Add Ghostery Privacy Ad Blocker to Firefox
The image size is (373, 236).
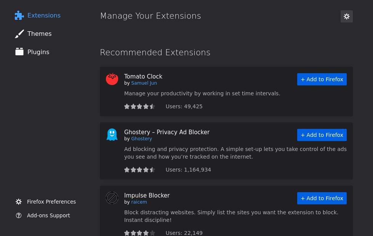[x=322, y=135]
